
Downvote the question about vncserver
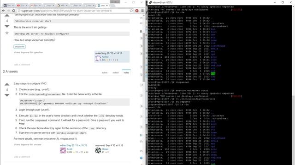point(7,27)
